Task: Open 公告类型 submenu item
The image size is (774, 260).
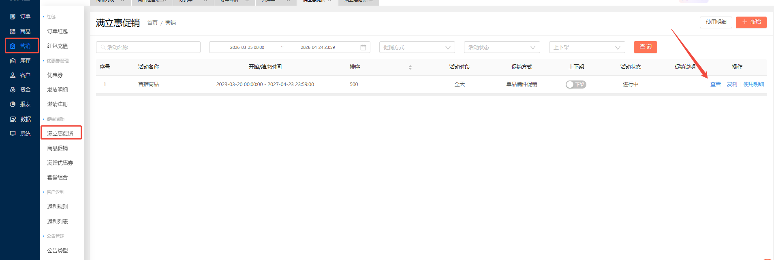Action: [x=58, y=251]
